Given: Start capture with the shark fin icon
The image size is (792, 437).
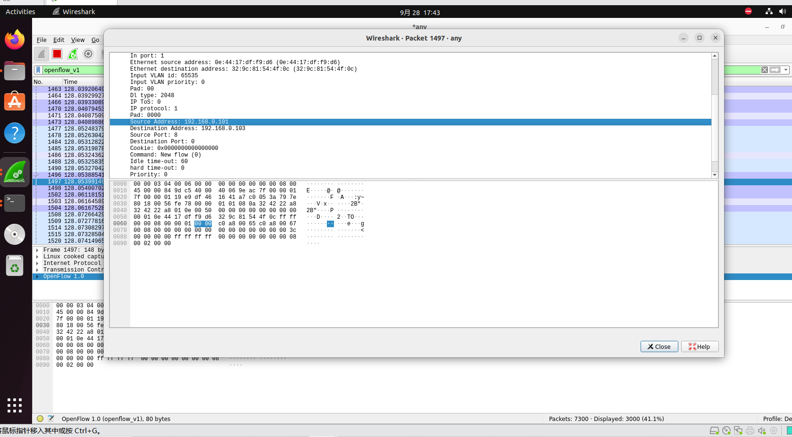Looking at the screenshot, I should click(42, 54).
